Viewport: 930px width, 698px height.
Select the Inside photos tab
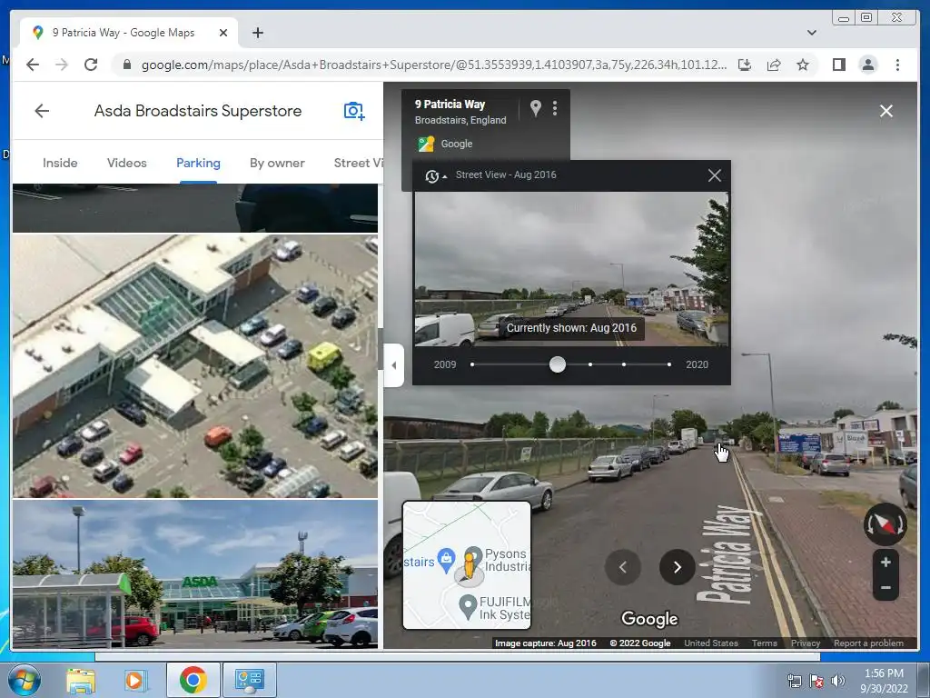tap(60, 163)
